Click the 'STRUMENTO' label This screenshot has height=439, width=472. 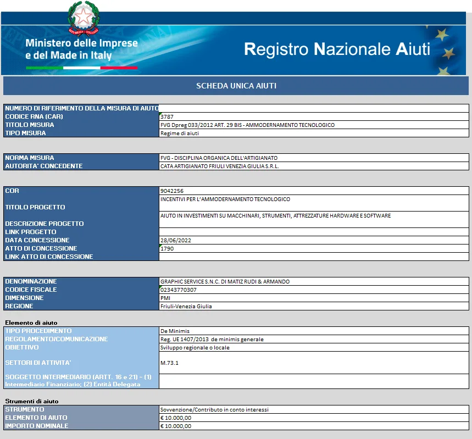coord(24,409)
